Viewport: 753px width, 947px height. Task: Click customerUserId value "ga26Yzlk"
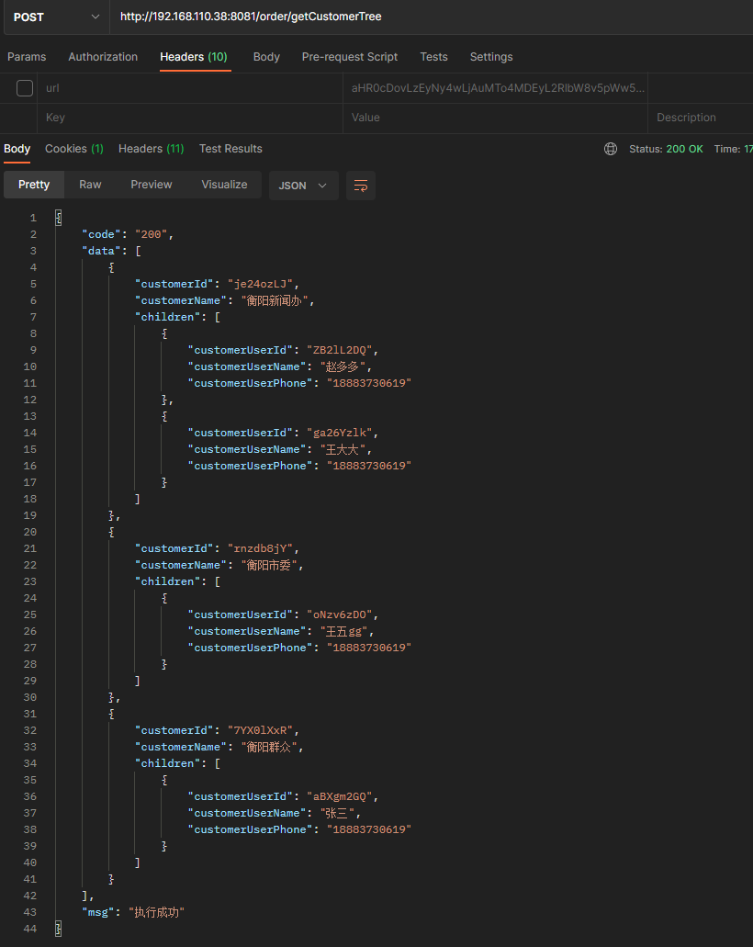pyautogui.click(x=340, y=433)
